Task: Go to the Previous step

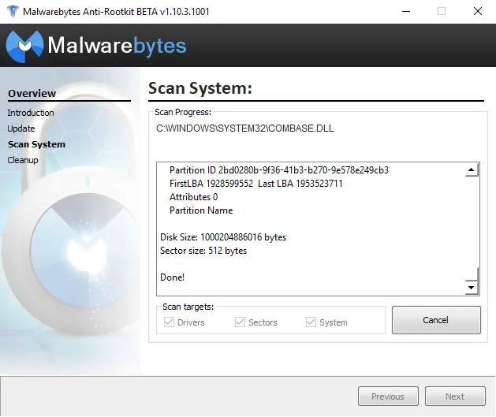Action: tap(388, 397)
